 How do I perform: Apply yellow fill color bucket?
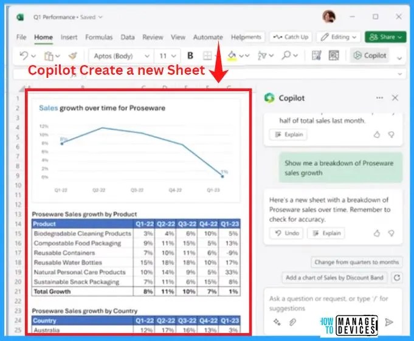coord(232,56)
